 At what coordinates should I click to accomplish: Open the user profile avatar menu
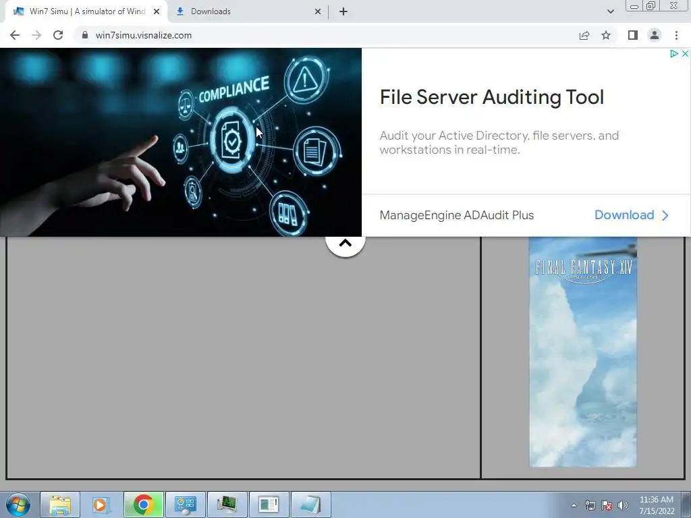click(x=655, y=35)
